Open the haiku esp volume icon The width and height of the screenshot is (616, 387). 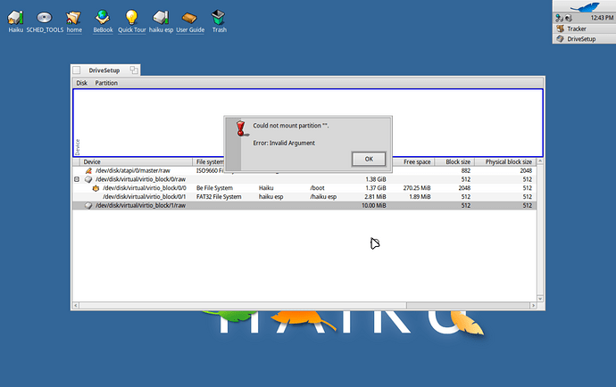pyautogui.click(x=161, y=17)
